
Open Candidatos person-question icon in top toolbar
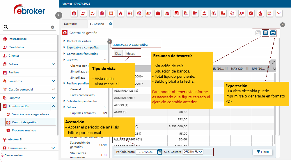(x=83, y=14)
